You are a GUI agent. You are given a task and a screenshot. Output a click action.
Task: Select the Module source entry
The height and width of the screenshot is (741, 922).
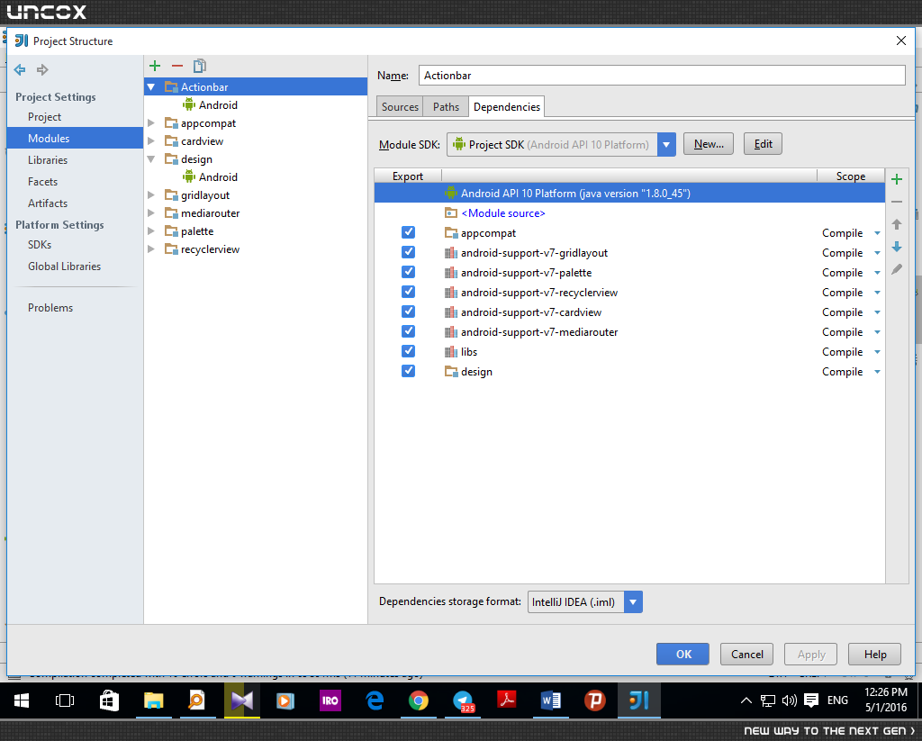pos(629,213)
